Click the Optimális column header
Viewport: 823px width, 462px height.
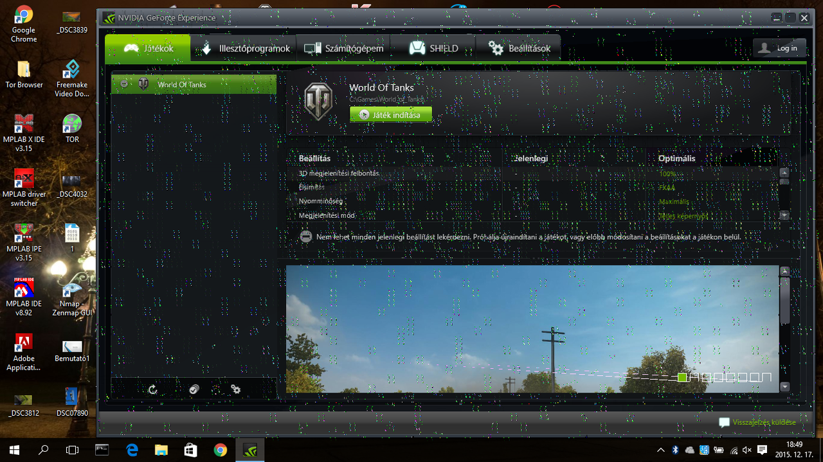676,158
